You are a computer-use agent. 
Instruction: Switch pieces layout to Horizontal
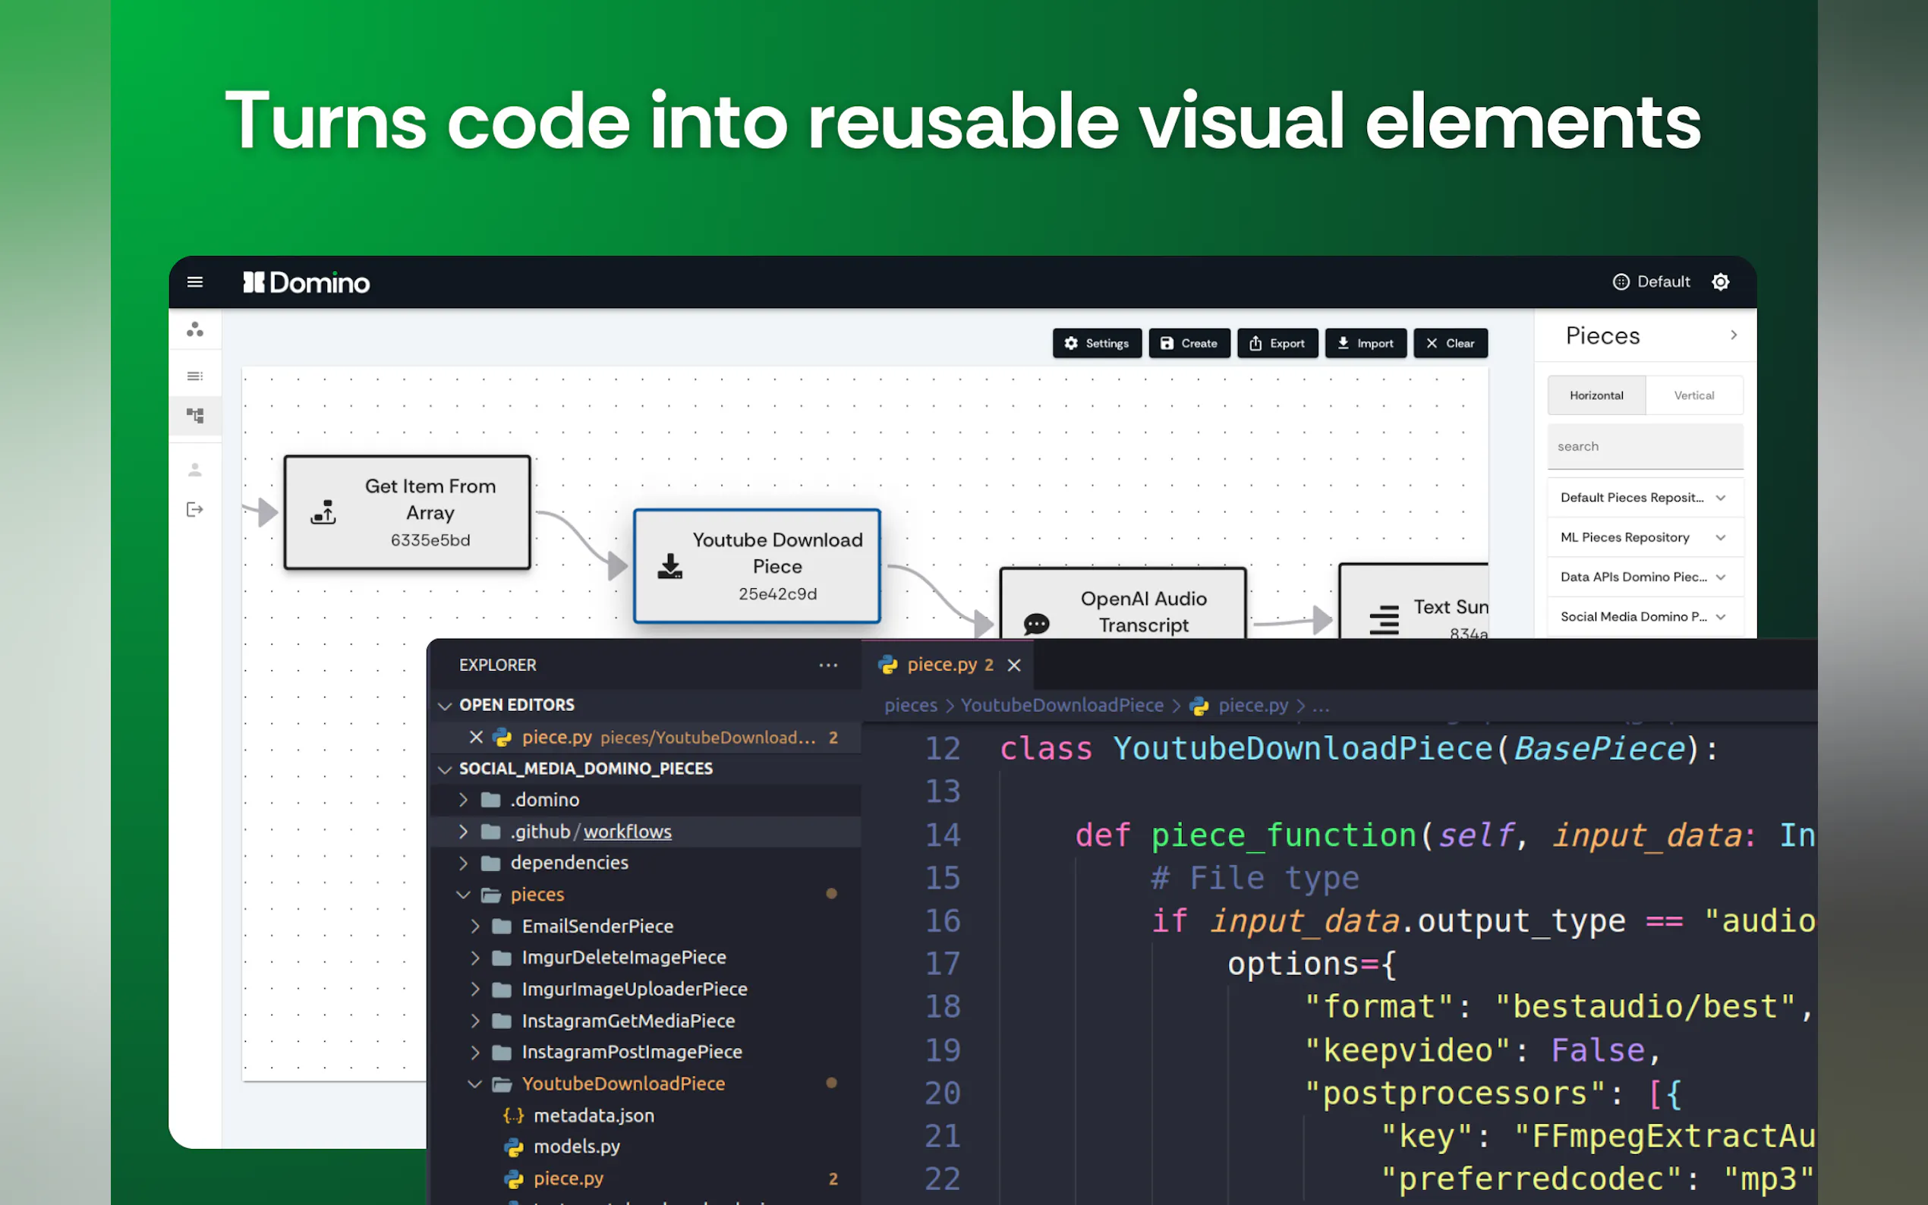coord(1596,395)
